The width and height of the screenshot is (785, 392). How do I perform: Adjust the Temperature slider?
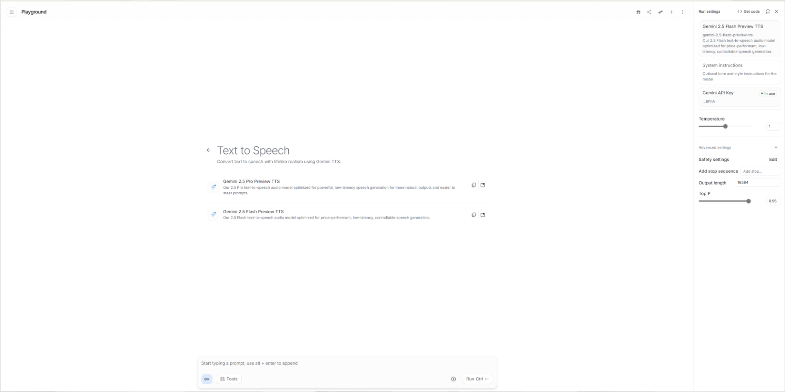point(726,127)
